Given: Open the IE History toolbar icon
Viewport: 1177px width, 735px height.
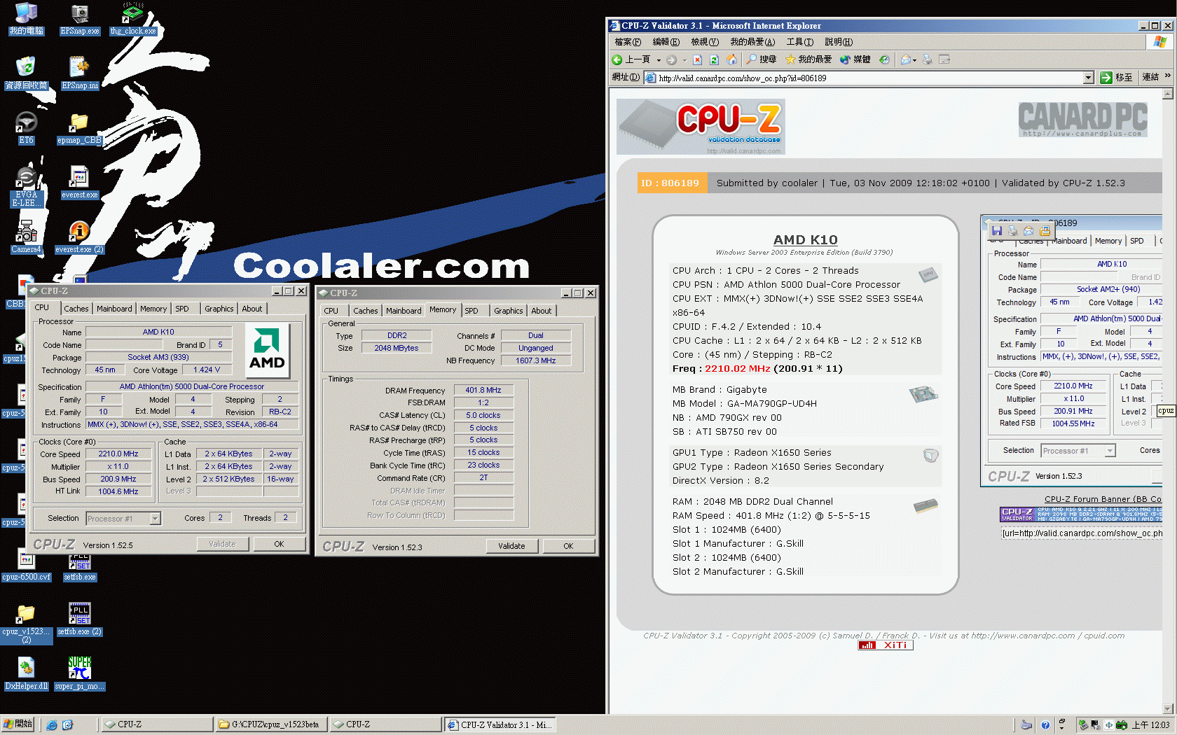Looking at the screenshot, I should coord(884,59).
